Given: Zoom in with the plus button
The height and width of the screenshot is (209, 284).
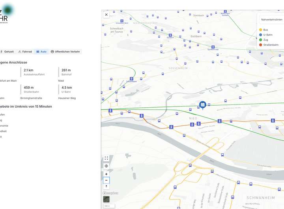Looking at the screenshot, I should point(106,174).
